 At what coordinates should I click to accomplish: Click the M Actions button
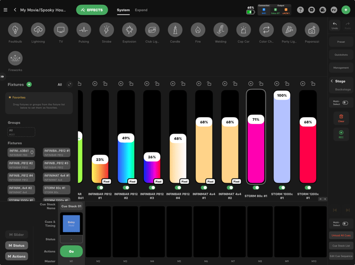point(16,256)
